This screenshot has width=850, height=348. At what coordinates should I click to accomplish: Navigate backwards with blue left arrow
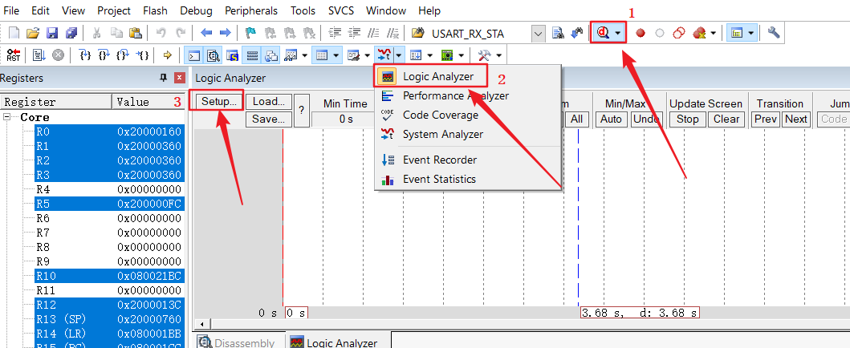206,33
